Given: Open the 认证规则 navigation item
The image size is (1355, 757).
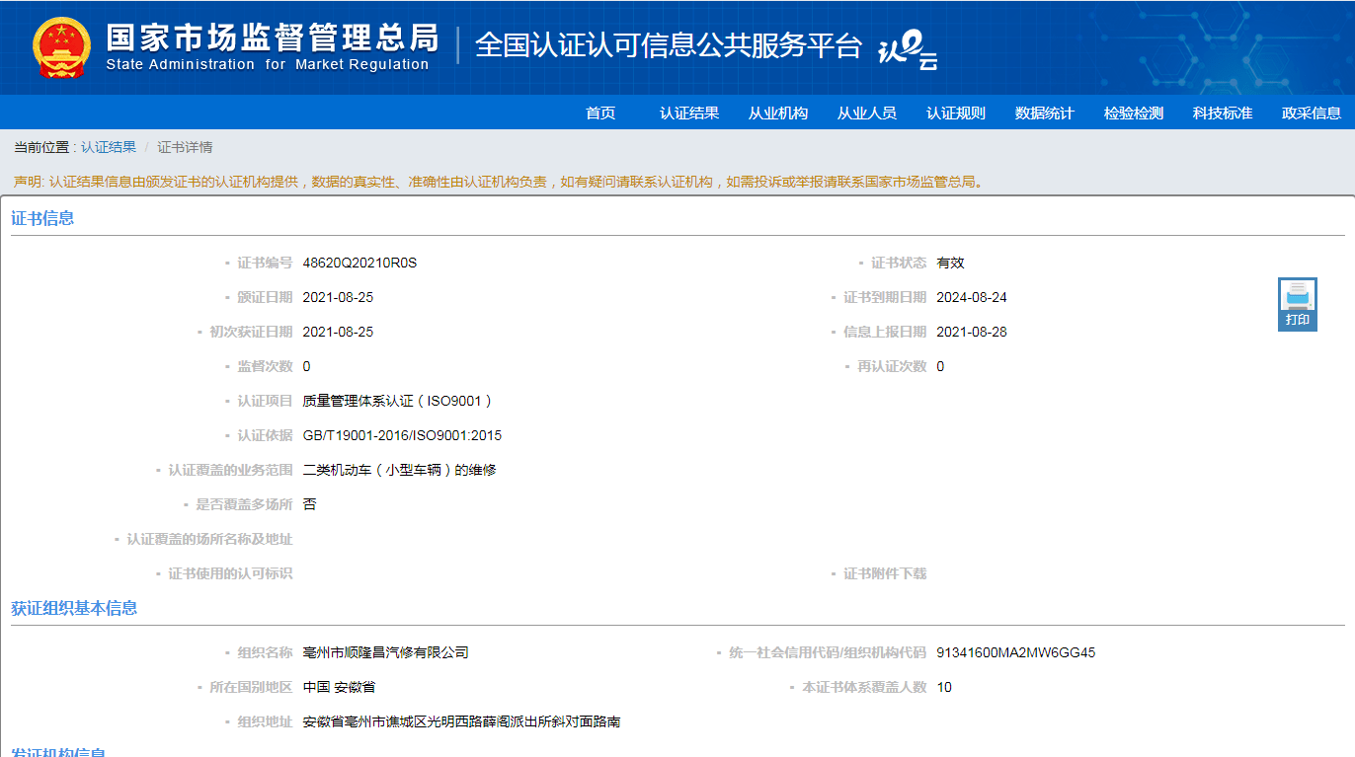Looking at the screenshot, I should pos(956,114).
